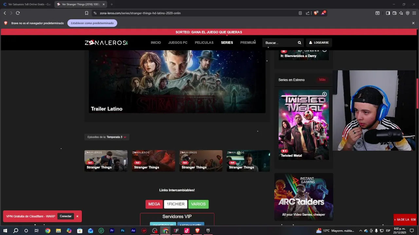Screen dimensions: 419x235
Task: Open the weather widget showing 13°C
Action: coord(335,231)
